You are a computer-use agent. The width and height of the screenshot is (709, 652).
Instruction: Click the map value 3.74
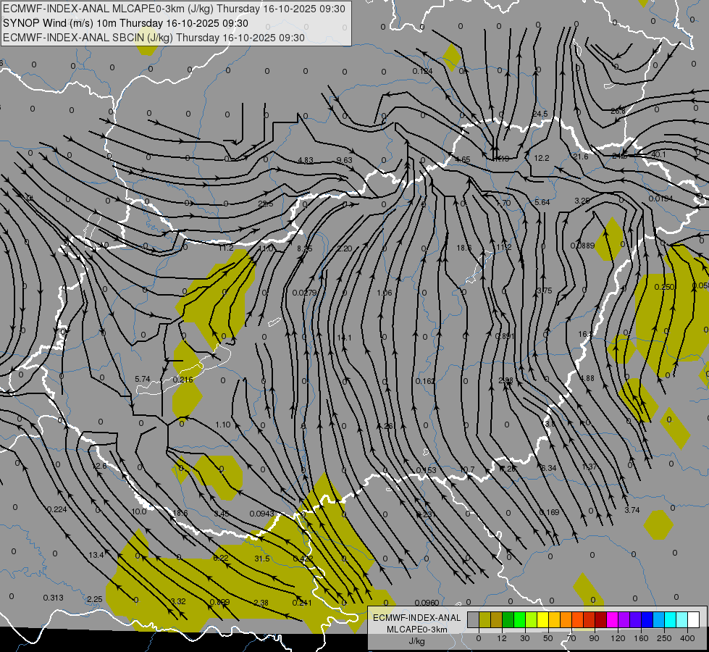tap(632, 510)
